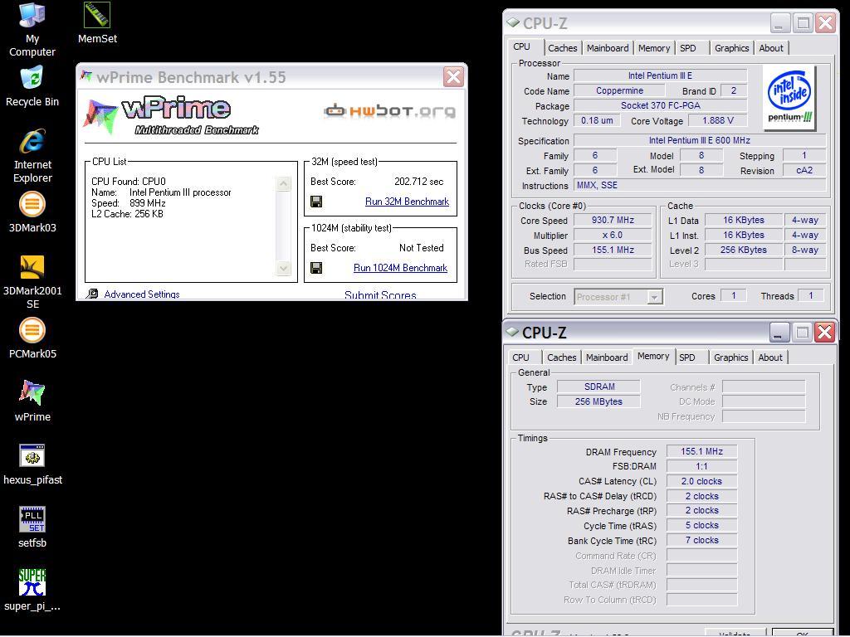Click the CPU List scroll up arrow
Viewport: 850px width, 637px height.
tap(284, 183)
